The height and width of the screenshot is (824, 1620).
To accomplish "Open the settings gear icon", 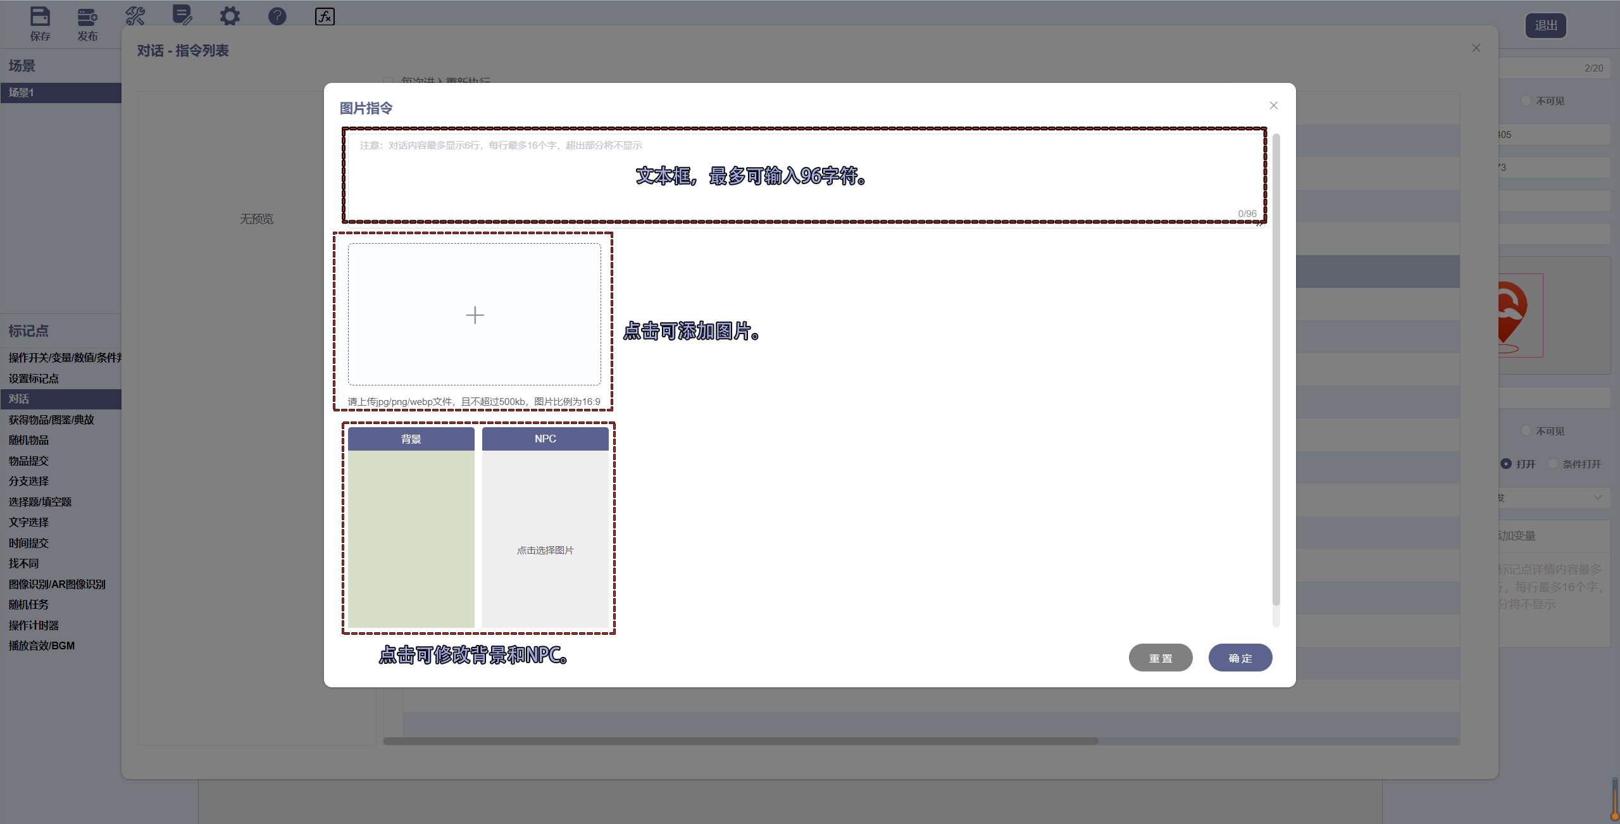I will tap(230, 16).
